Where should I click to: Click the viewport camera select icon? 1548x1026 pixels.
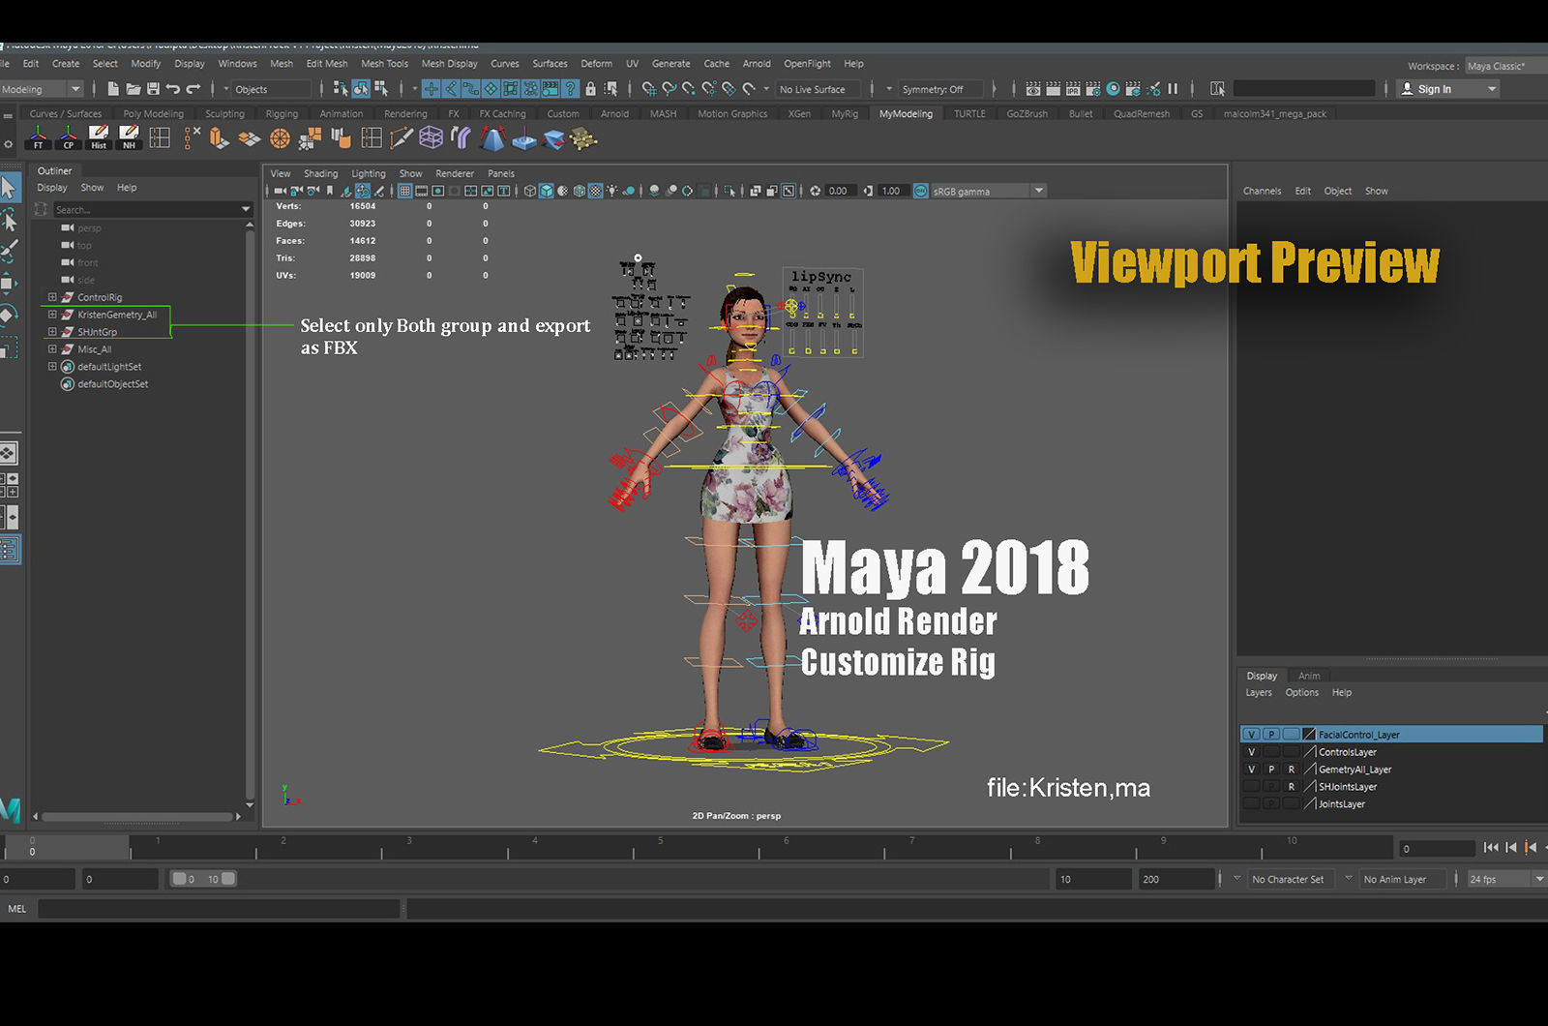click(x=281, y=191)
